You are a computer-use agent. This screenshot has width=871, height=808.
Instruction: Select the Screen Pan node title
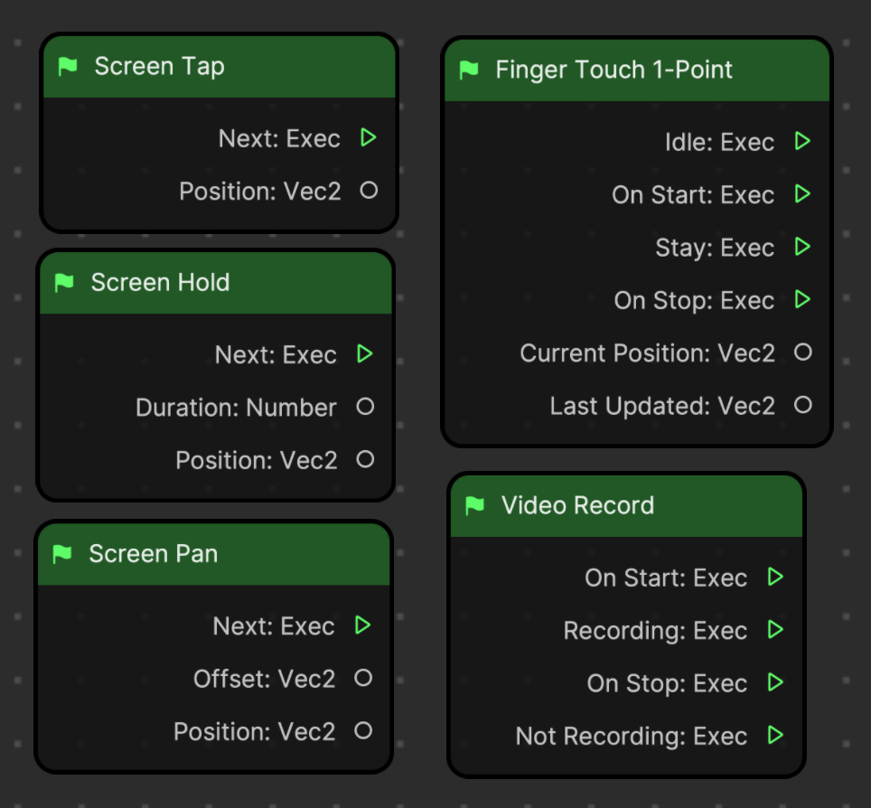[154, 553]
